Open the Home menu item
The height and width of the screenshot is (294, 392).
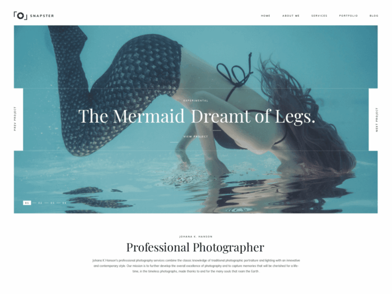point(265,16)
